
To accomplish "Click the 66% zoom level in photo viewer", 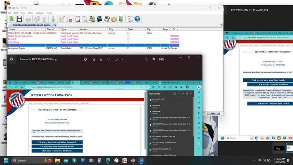I will tap(161, 59).
